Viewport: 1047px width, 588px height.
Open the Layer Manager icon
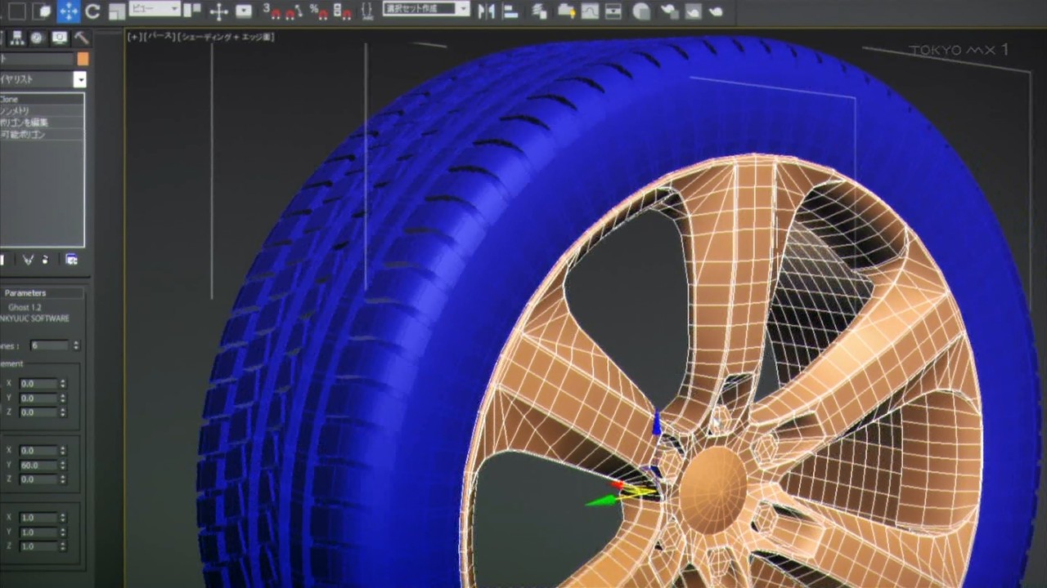[539, 11]
